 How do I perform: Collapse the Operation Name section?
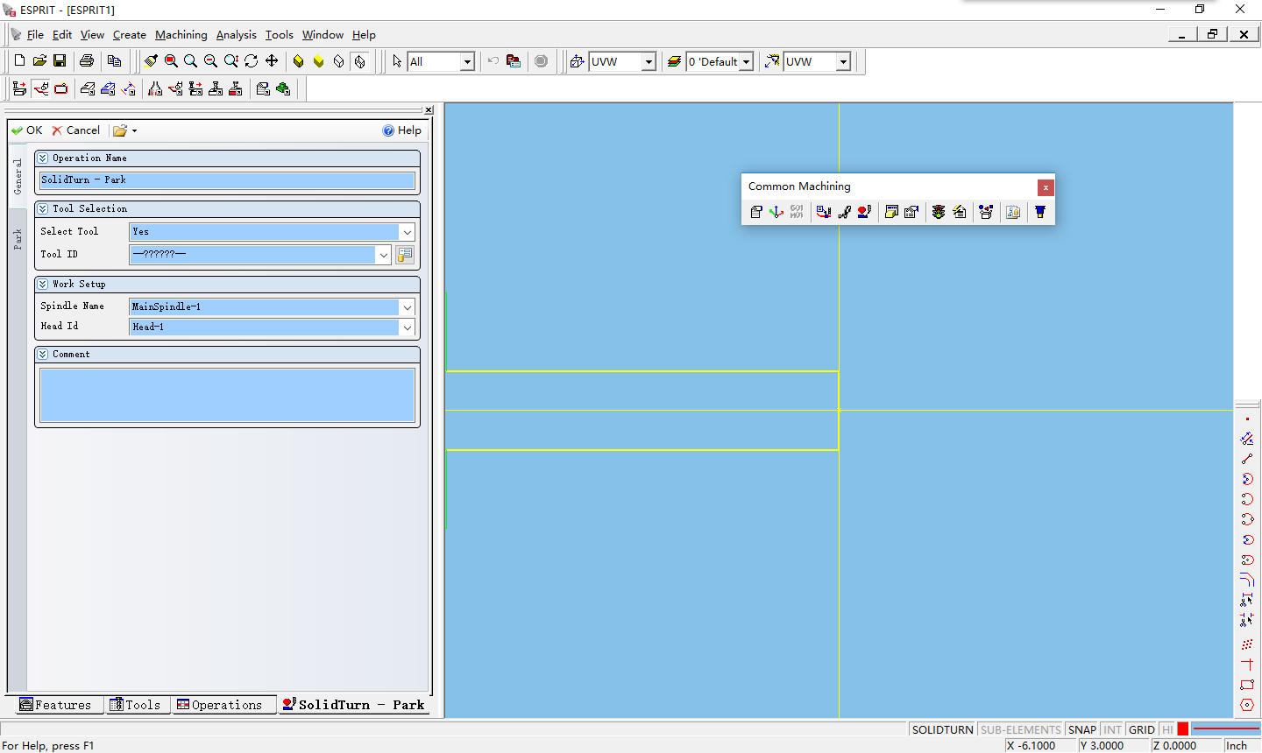pos(43,158)
